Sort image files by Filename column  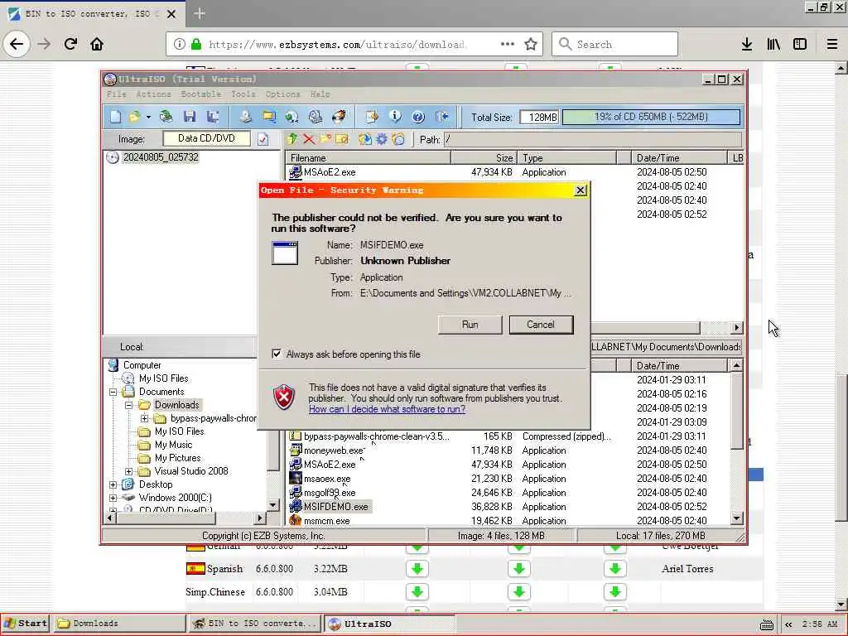(369, 158)
